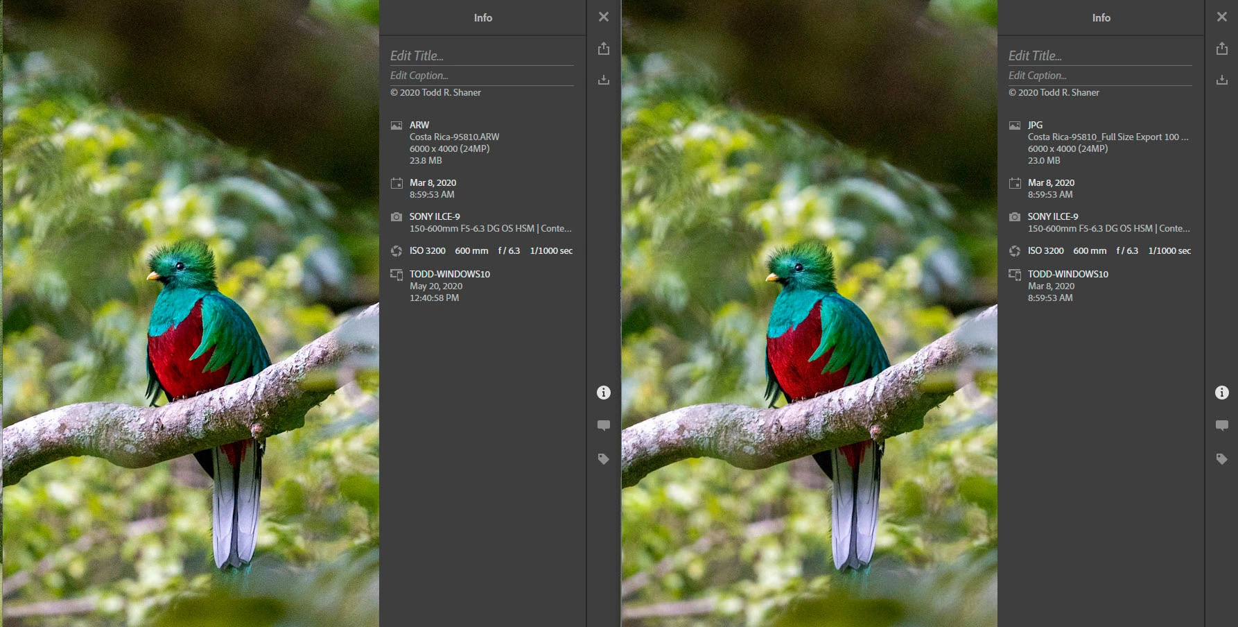
Task: Open comments icon in left ARW panel
Action: point(604,425)
